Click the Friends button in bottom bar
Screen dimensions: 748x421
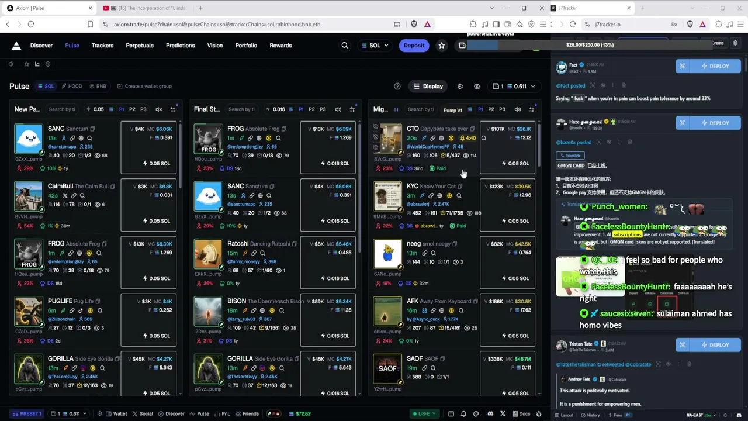(247, 414)
